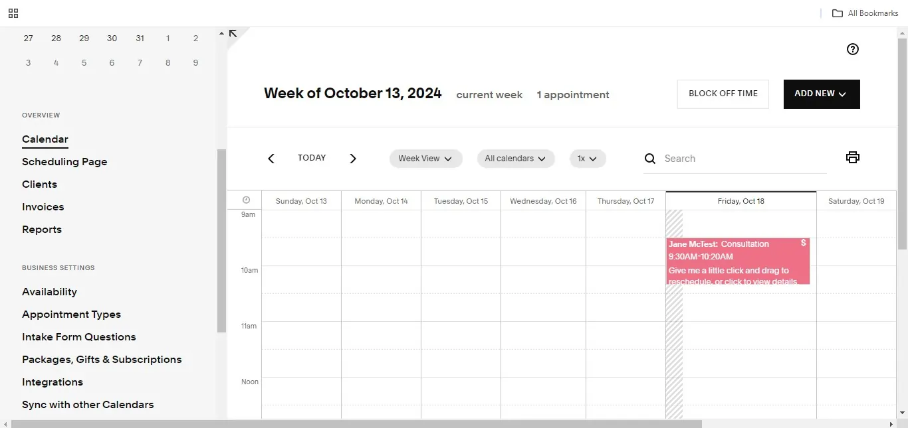908x428 pixels.
Task: Open the apps grid icon
Action: coord(13,13)
